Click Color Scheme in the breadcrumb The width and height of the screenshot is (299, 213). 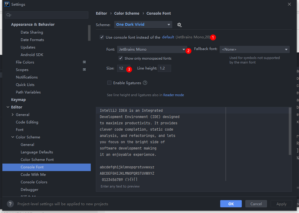(127, 13)
